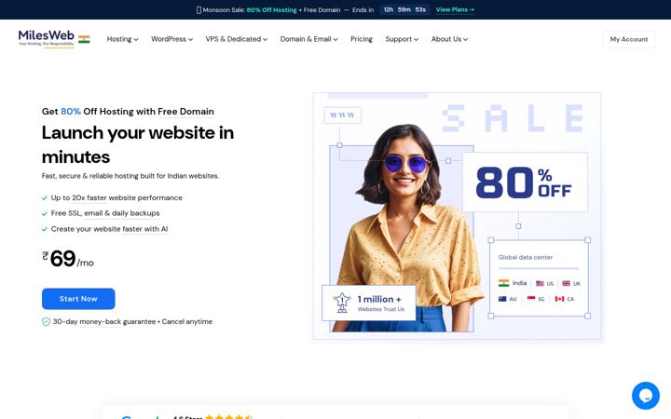Click the CA flag in data center card
Viewport: 671px width, 419px height.
click(x=559, y=299)
